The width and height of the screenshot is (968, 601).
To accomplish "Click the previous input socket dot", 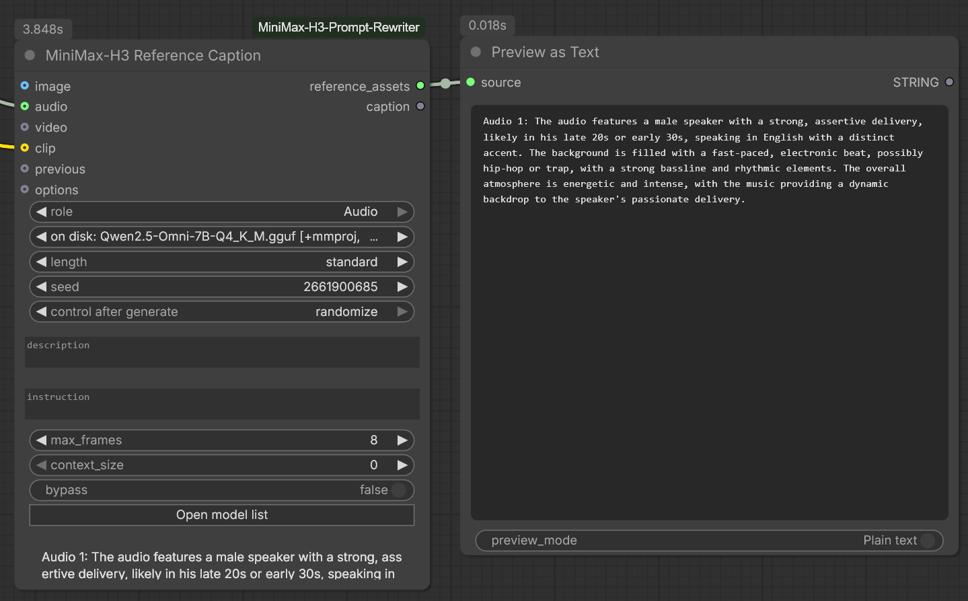I will click(25, 169).
